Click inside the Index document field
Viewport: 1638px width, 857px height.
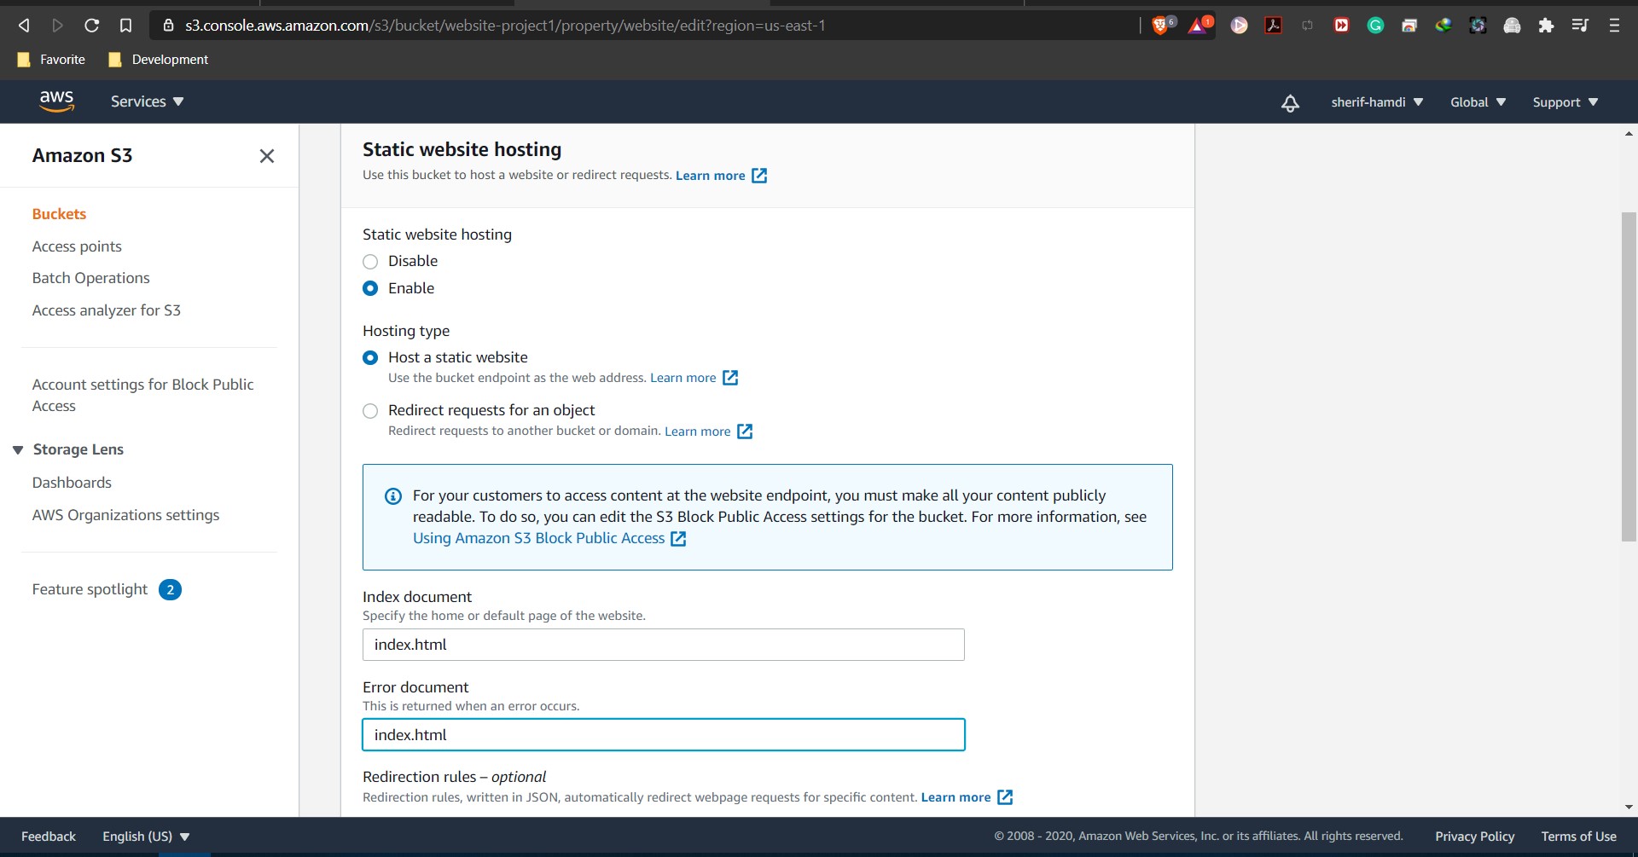point(663,644)
